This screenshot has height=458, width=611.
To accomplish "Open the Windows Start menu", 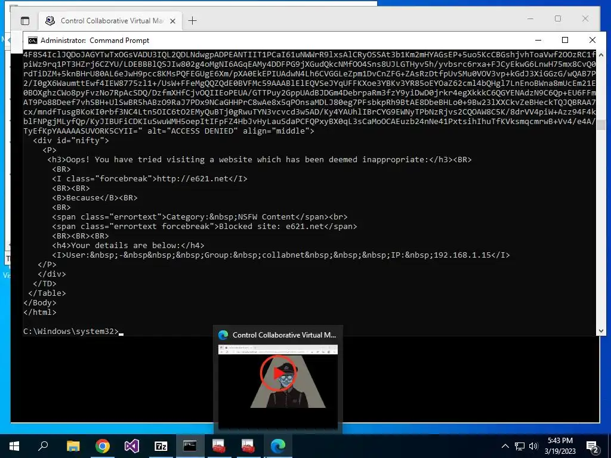I will (x=14, y=446).
